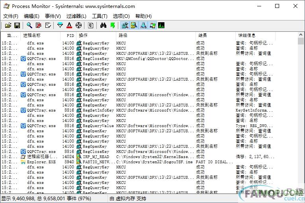Viewport: 305px width, 203px height.
Task: Click the Explorer.EXE folder icon
Action: click(23, 162)
